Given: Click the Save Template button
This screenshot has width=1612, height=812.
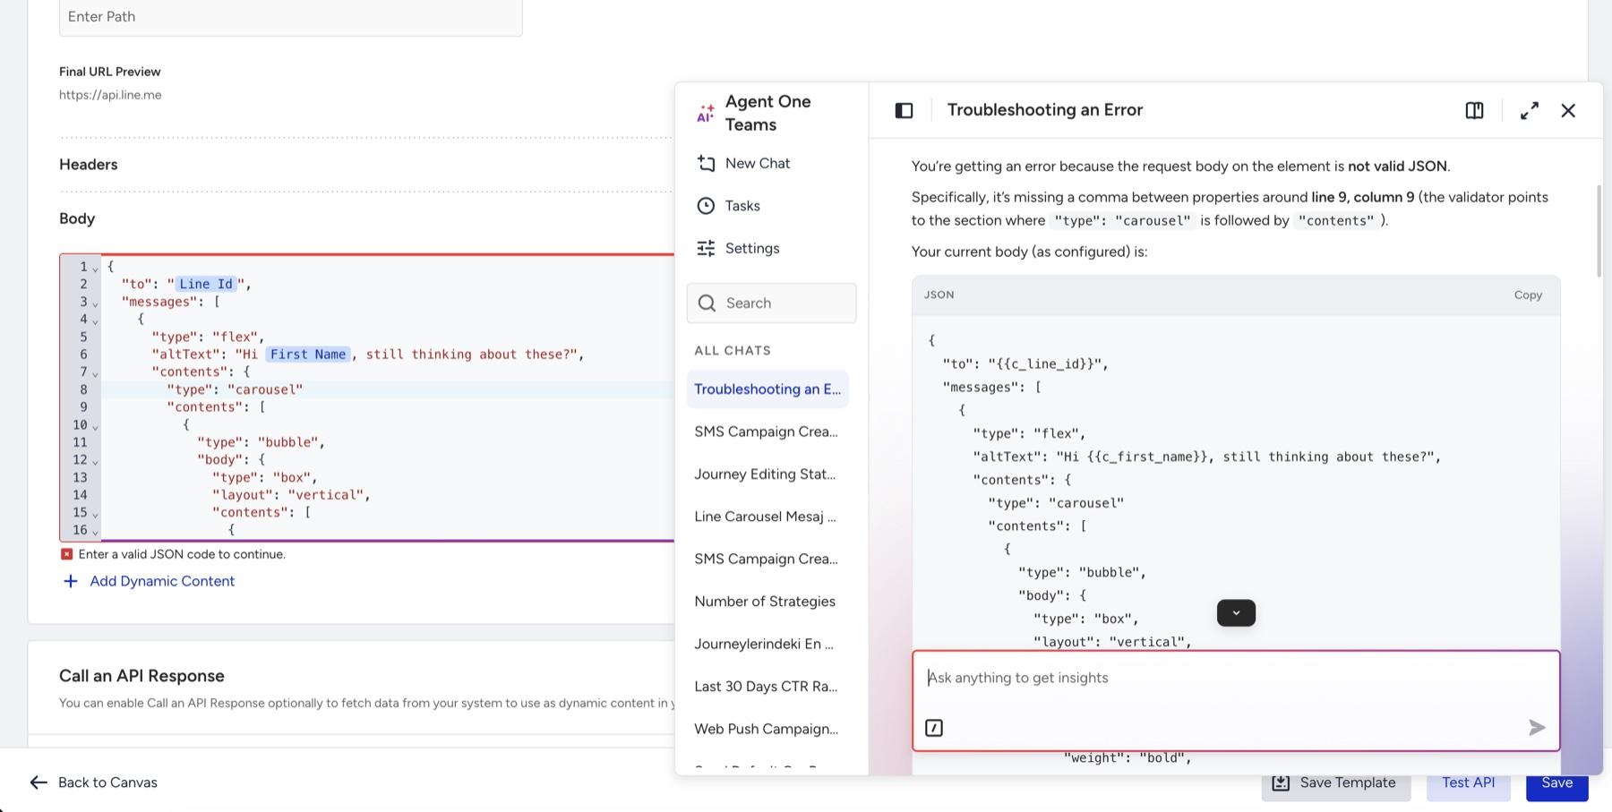Looking at the screenshot, I should click(x=1335, y=782).
